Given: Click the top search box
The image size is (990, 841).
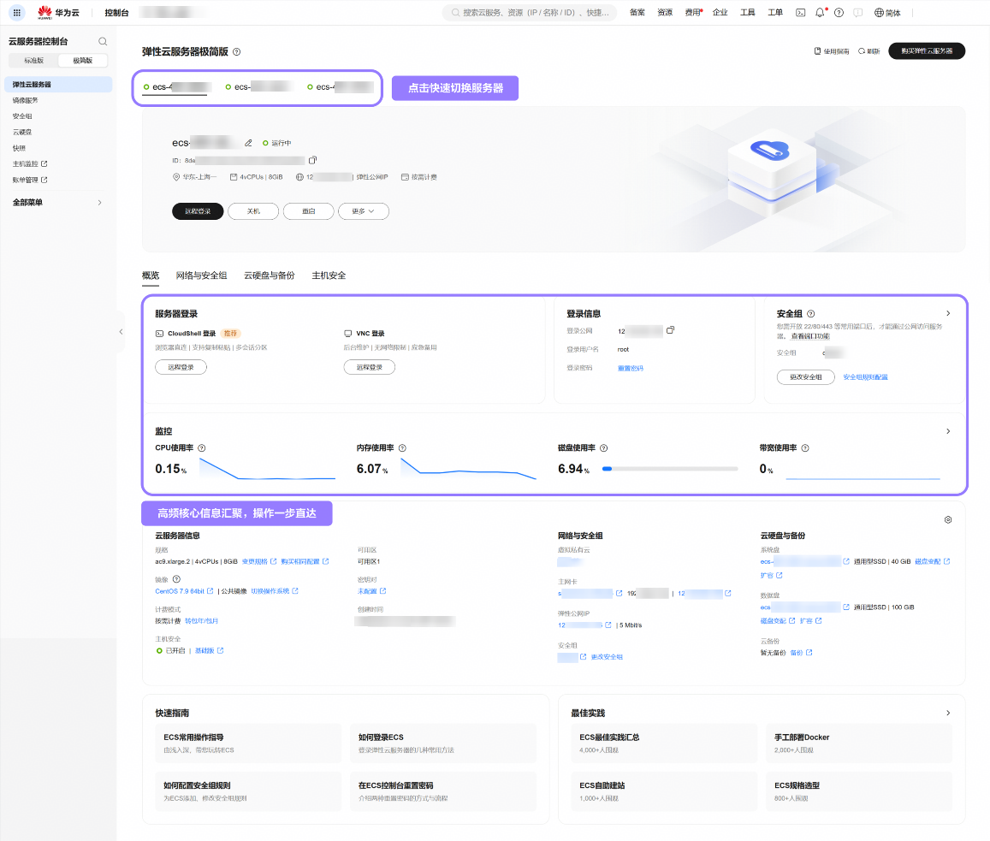Looking at the screenshot, I should click(x=530, y=13).
